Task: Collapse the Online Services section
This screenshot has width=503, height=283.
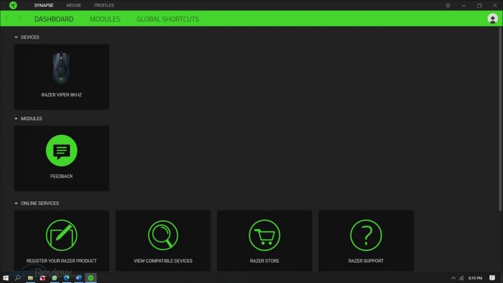Action: 16,203
